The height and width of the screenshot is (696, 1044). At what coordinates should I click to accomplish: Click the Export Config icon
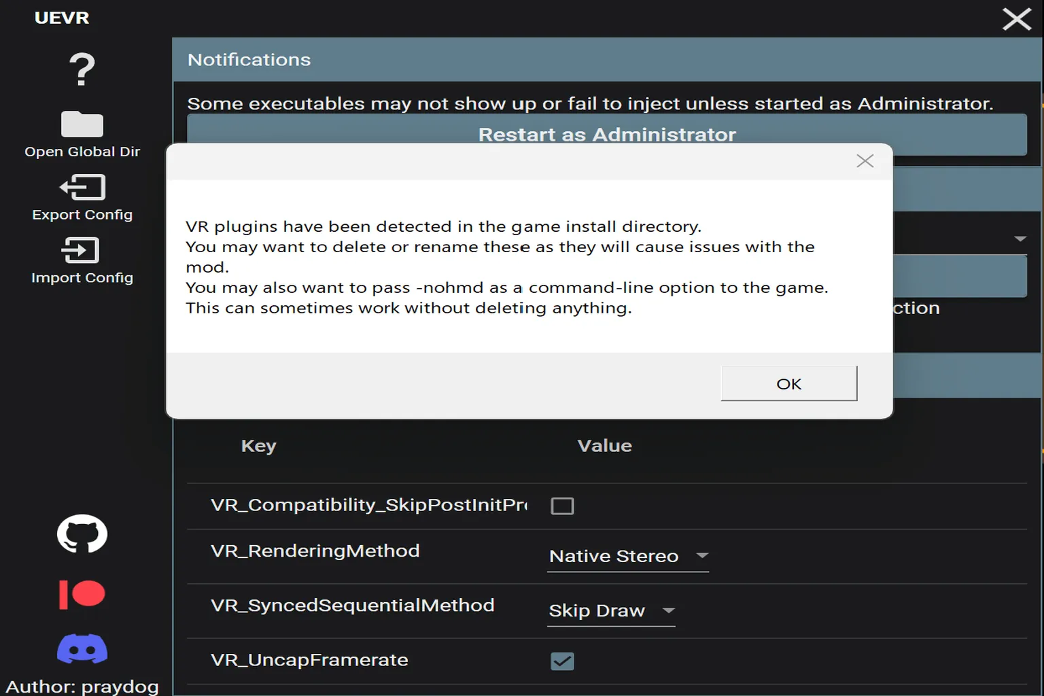82,187
